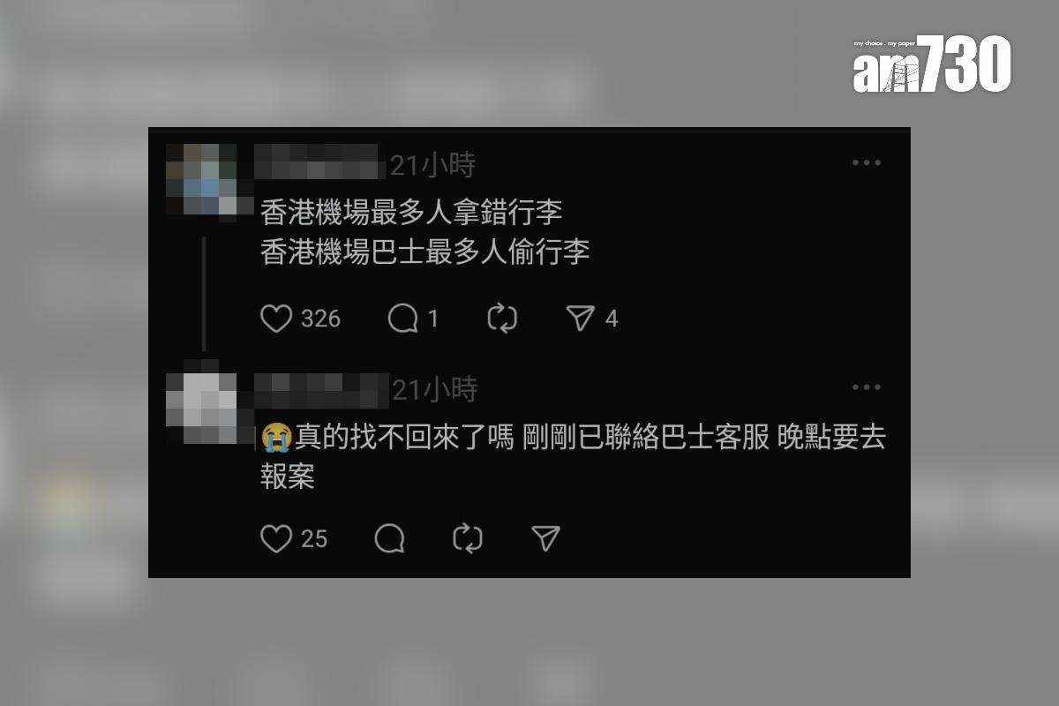Click the share count 4
Viewport: 1059px width, 706px height.
coord(612,319)
